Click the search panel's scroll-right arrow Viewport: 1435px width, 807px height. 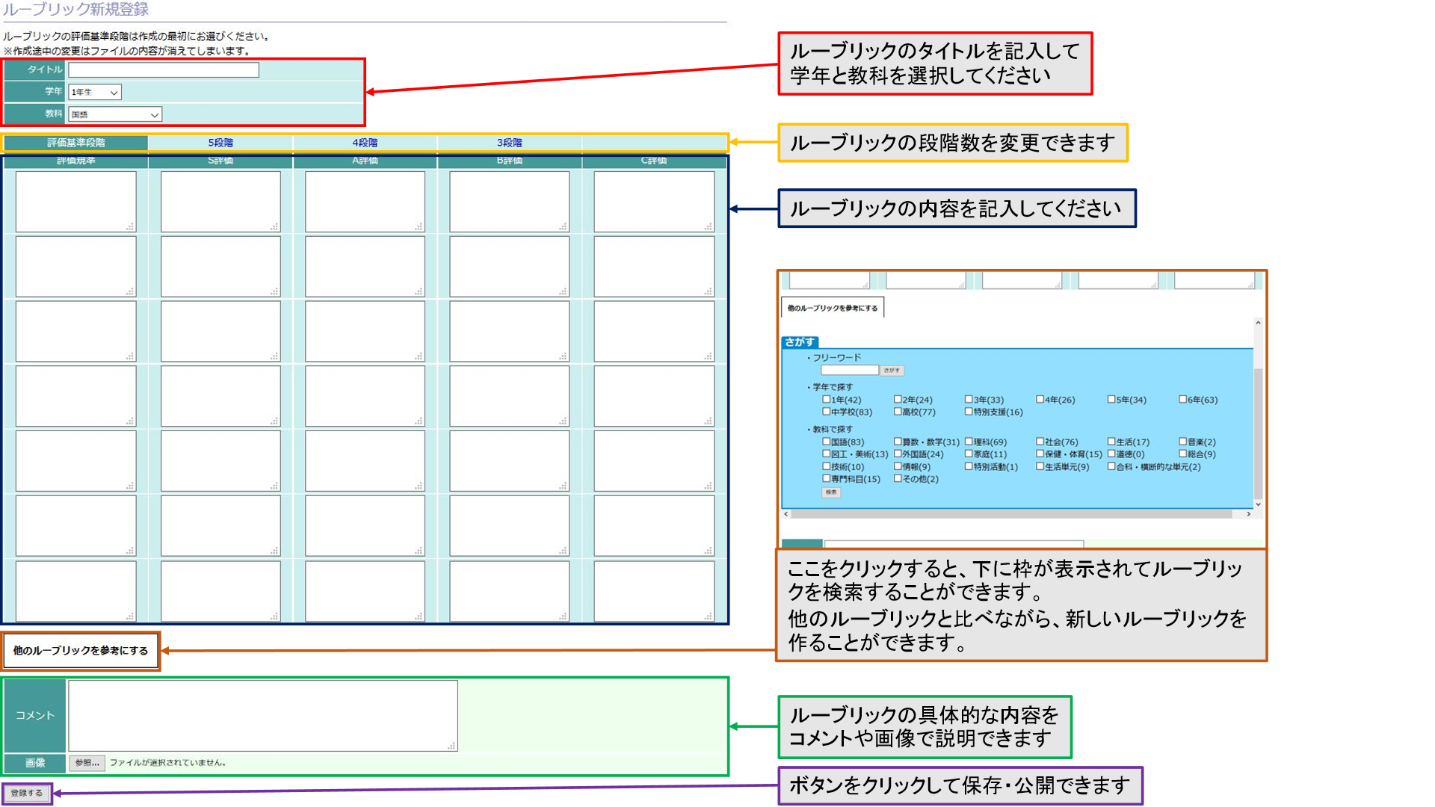coord(1248,514)
